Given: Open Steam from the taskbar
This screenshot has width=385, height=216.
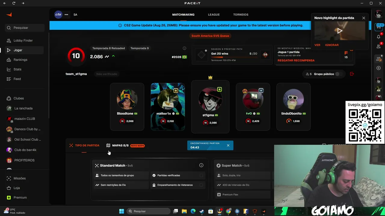Looking at the screenshot, I should coord(202,211).
